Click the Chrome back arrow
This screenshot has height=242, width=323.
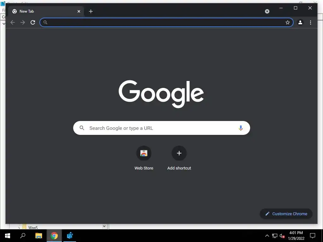pyautogui.click(x=13, y=22)
